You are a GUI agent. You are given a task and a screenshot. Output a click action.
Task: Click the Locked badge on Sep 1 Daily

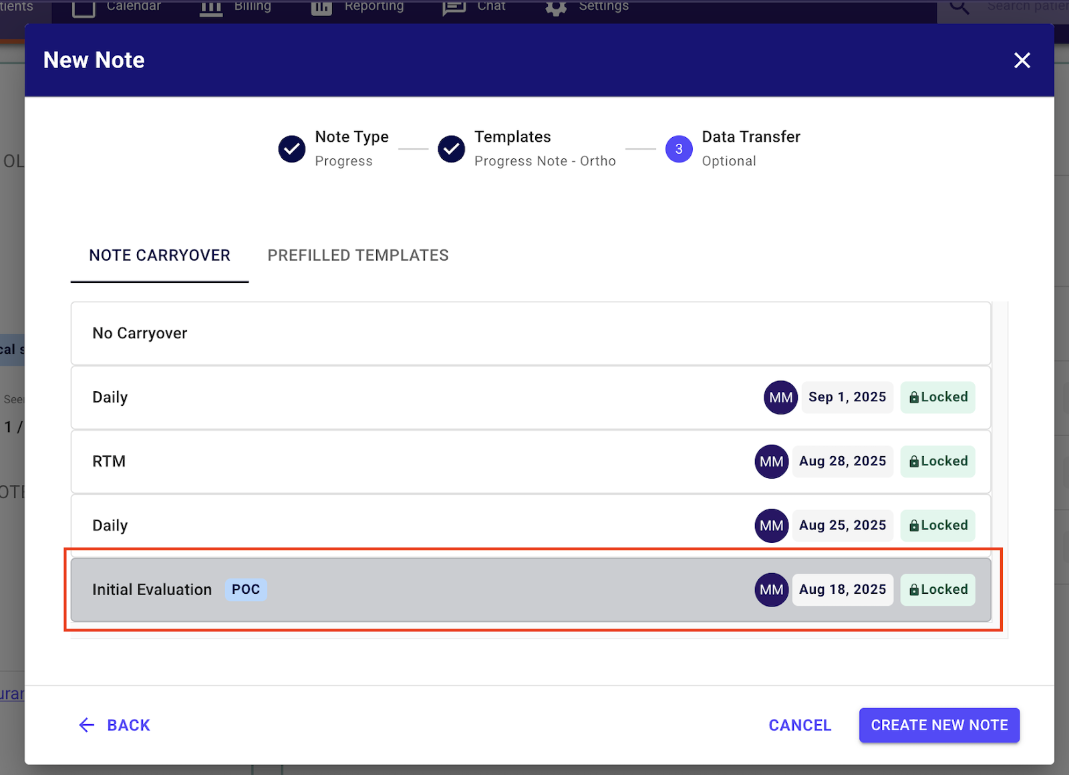point(937,397)
